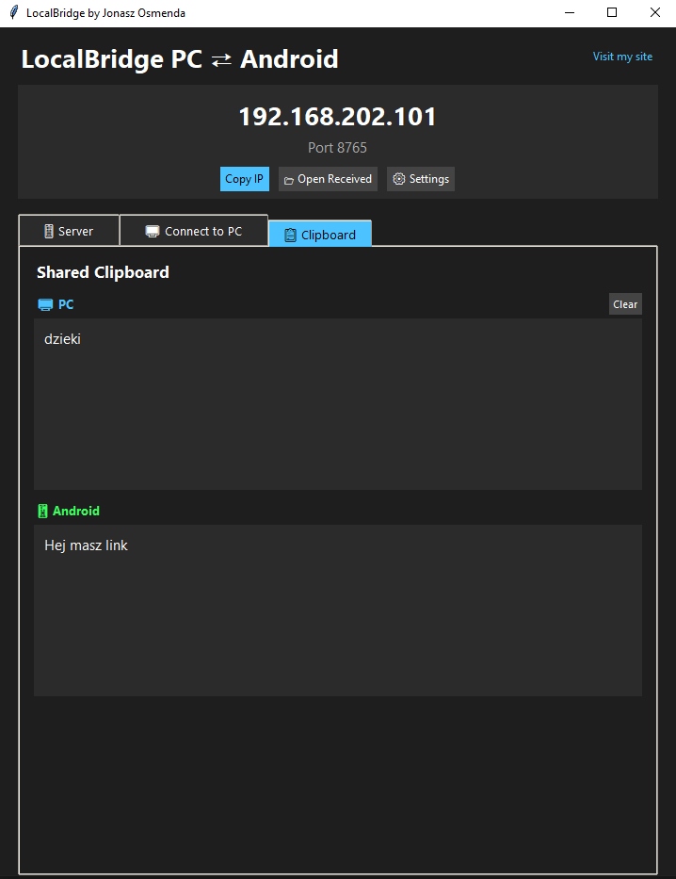
Task: Follow the Visit my site link
Action: [x=622, y=57]
